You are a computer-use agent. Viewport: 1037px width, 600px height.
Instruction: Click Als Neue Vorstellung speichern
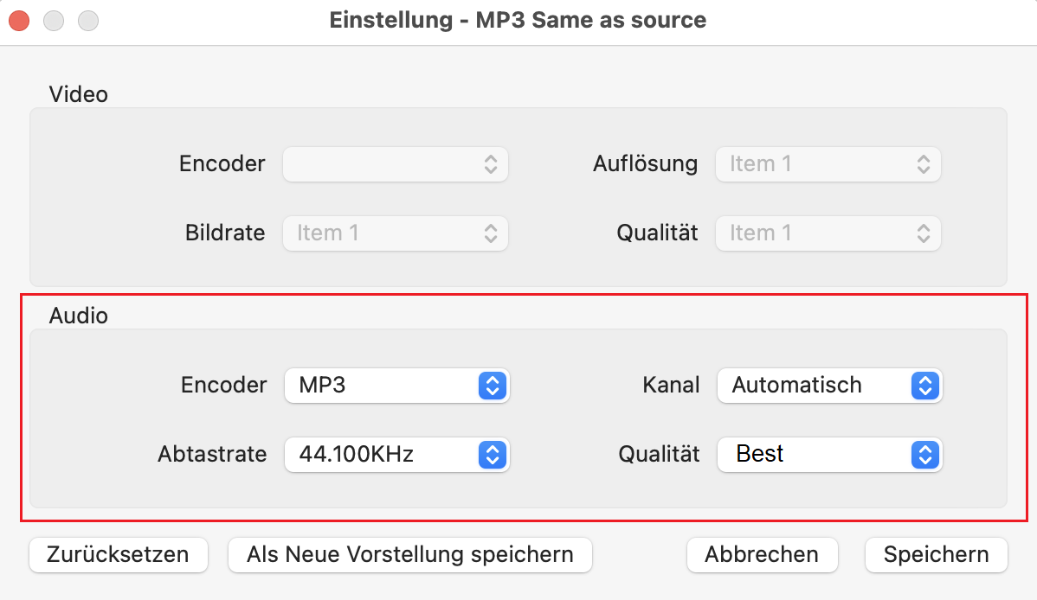[409, 555]
